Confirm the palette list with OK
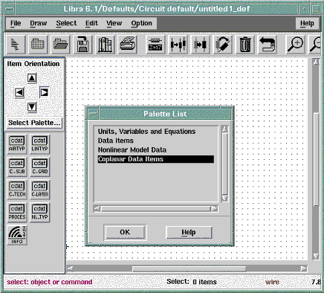Viewport: 324px width, 293px height. coord(125,232)
